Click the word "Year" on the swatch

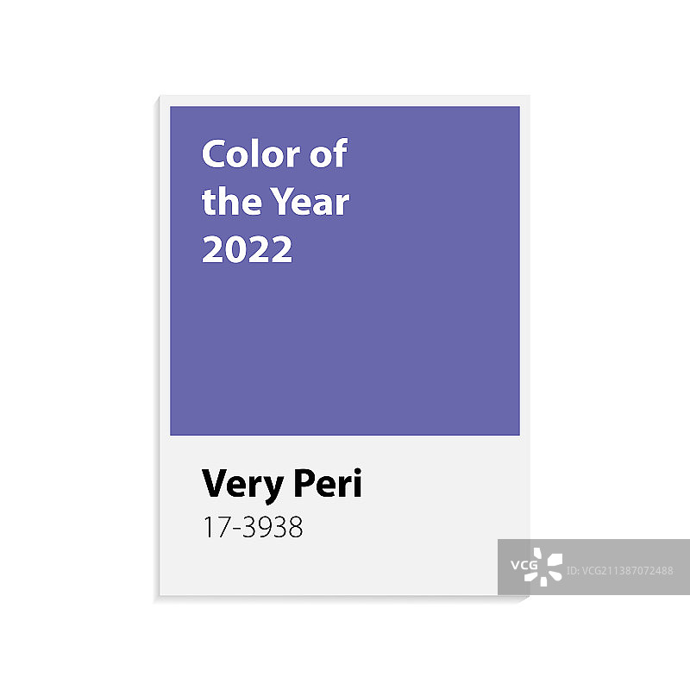[x=312, y=202]
